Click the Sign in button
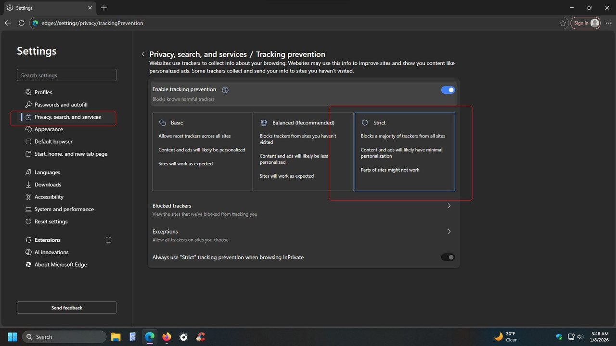 pos(586,23)
